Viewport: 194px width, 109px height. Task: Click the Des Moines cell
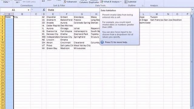67,25
